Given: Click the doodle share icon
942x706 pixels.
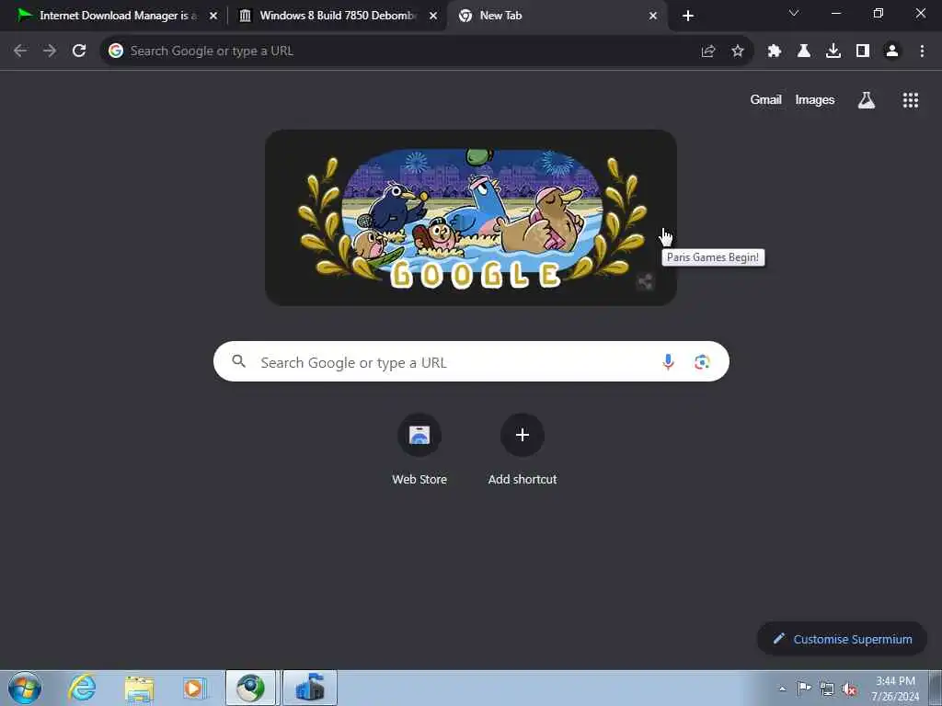Looking at the screenshot, I should click(645, 281).
